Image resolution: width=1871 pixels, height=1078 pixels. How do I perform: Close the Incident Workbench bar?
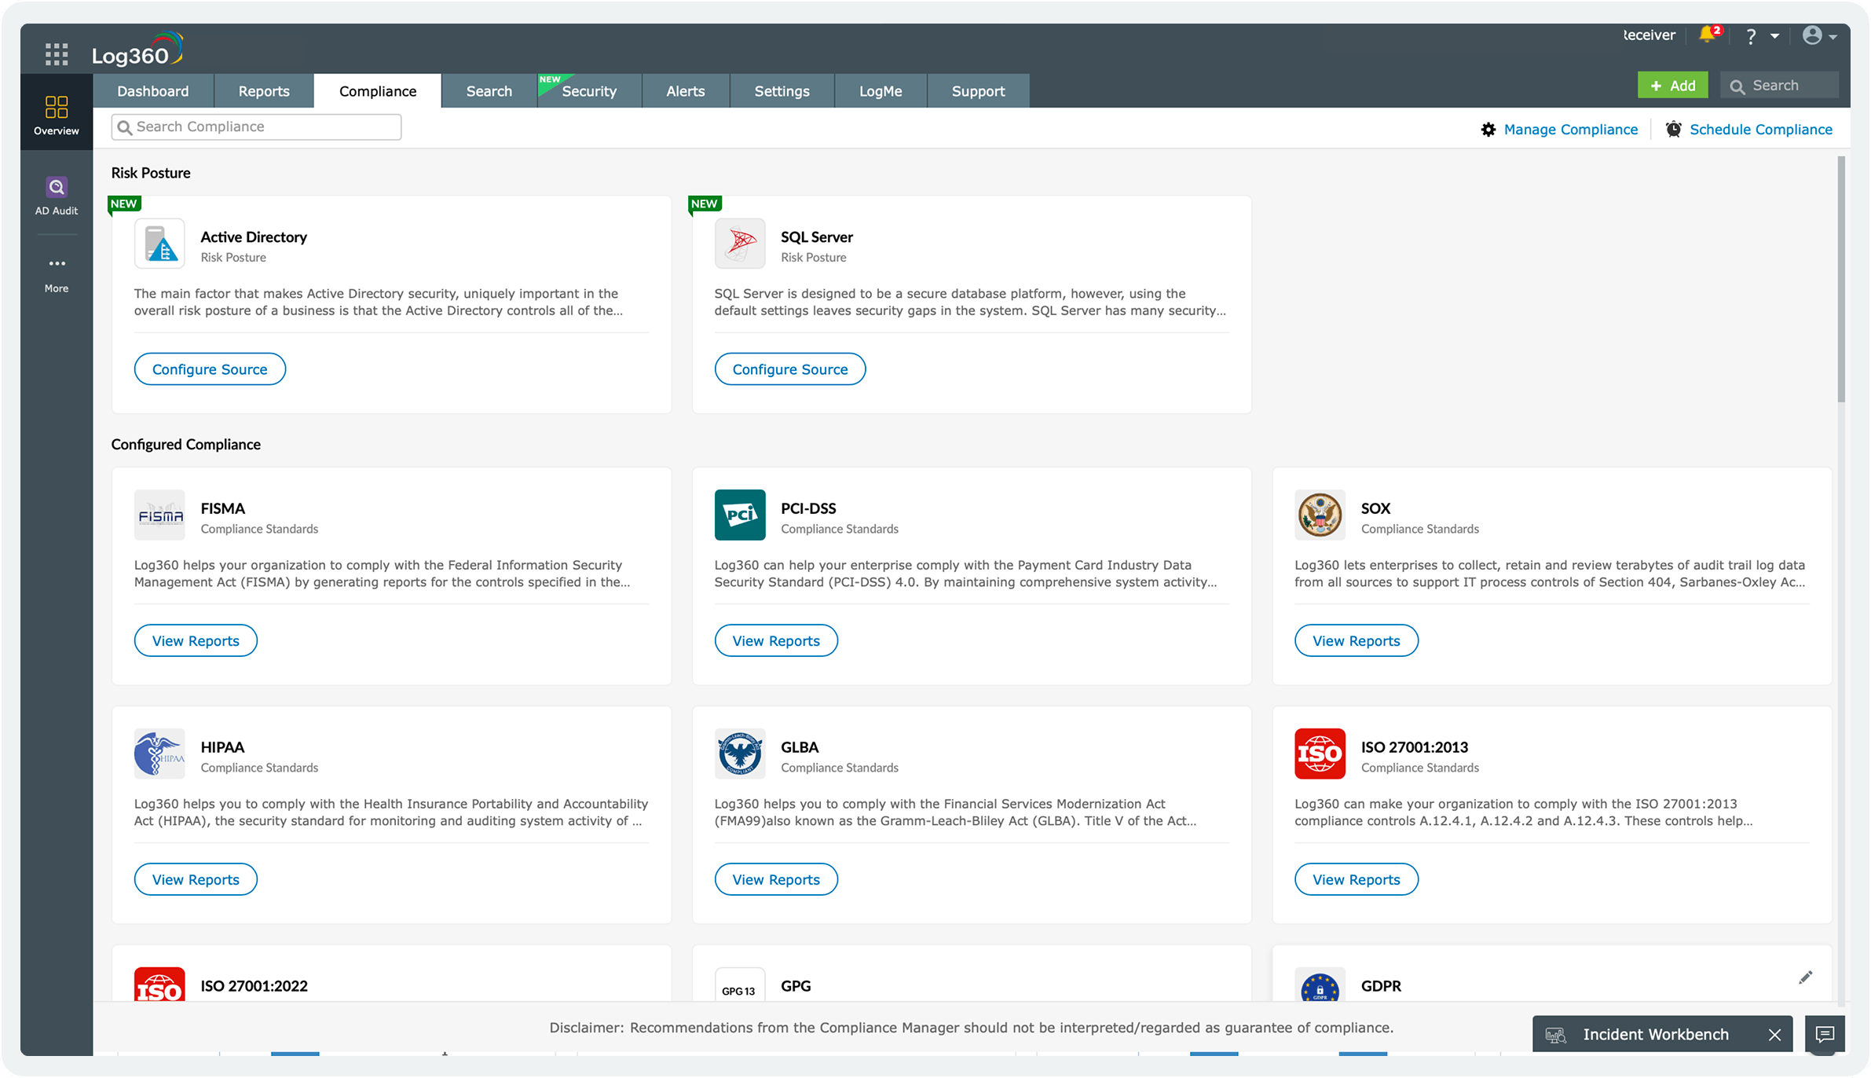tap(1774, 1035)
